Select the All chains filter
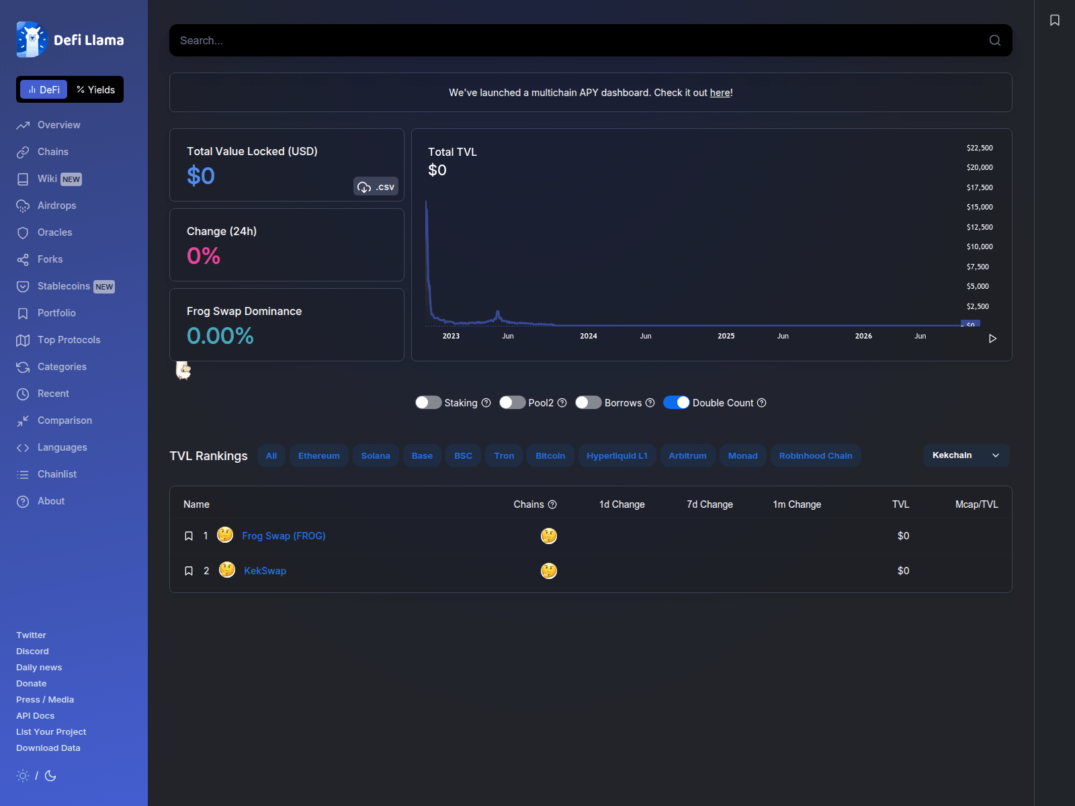The height and width of the screenshot is (806, 1075). [271, 455]
